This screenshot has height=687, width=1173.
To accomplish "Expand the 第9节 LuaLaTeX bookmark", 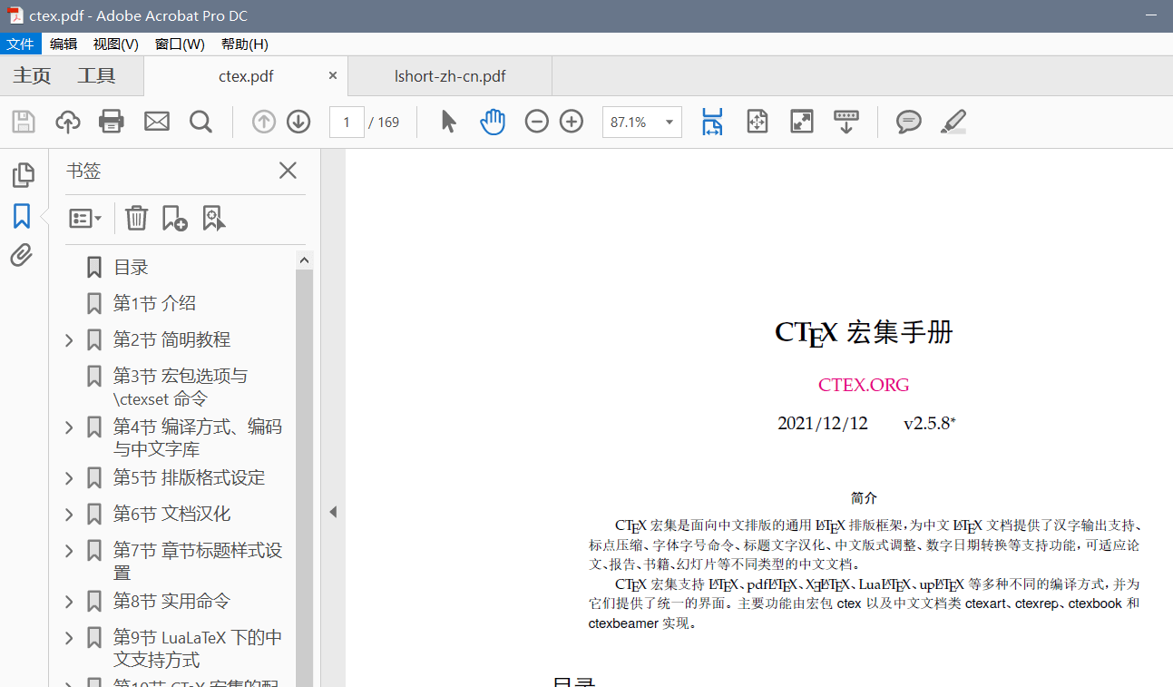I will point(69,638).
